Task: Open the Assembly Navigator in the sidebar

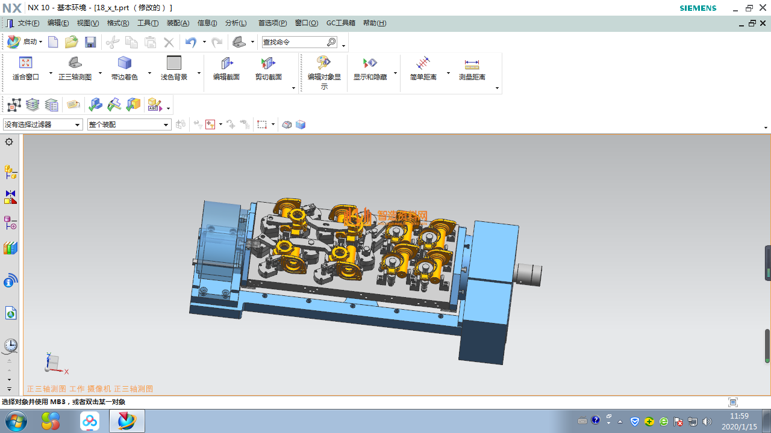Action: tap(10, 173)
